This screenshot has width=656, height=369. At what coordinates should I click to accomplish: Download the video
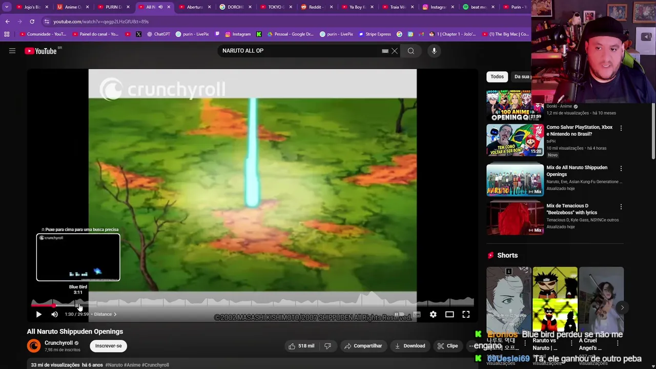coord(409,346)
